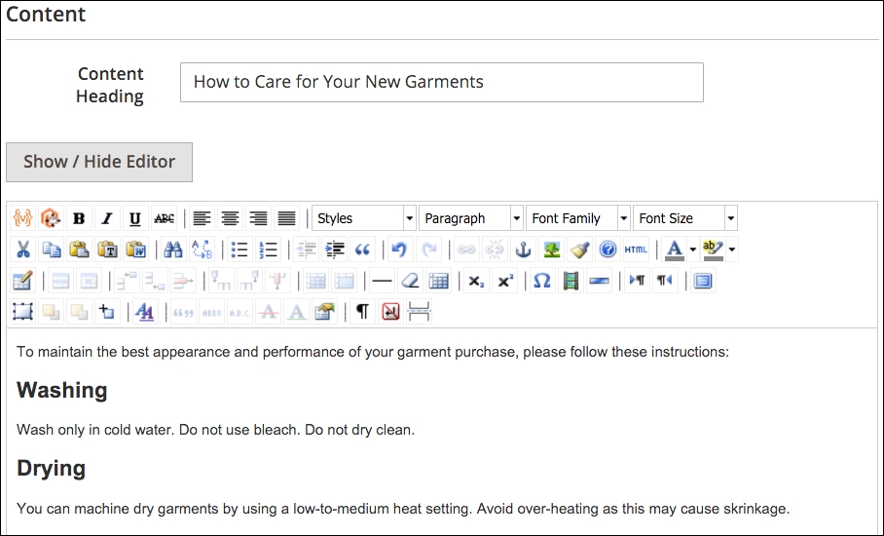
Task: Apply subscript formatting
Action: pos(476,281)
